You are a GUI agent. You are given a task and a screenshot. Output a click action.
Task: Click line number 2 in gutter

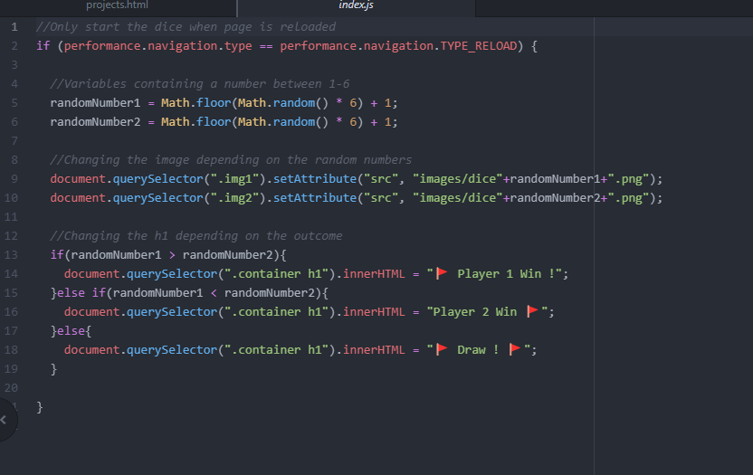pos(14,46)
